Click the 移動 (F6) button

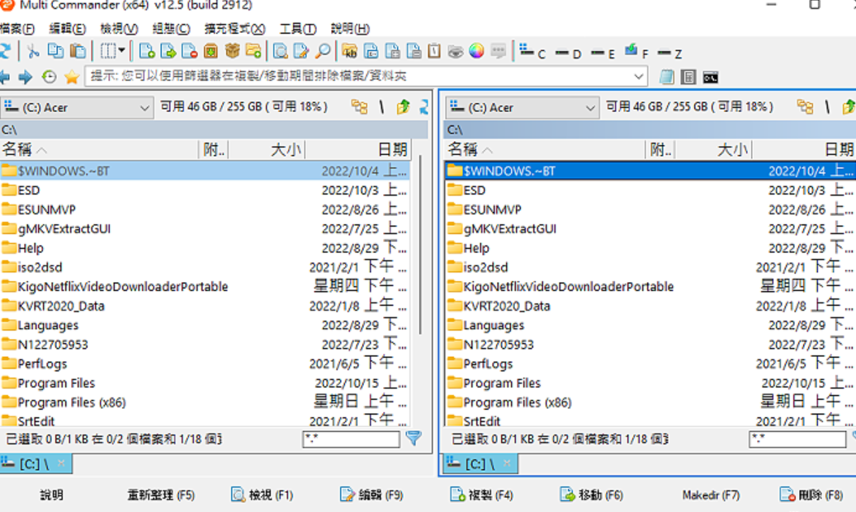click(x=592, y=495)
